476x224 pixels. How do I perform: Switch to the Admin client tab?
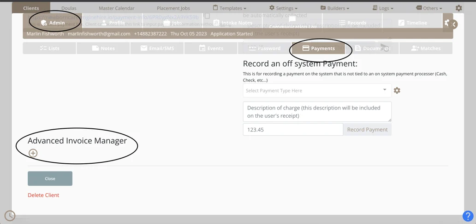[x=53, y=23]
